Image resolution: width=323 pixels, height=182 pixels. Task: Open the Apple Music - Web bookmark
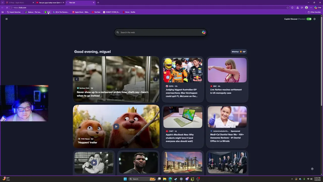(80, 12)
